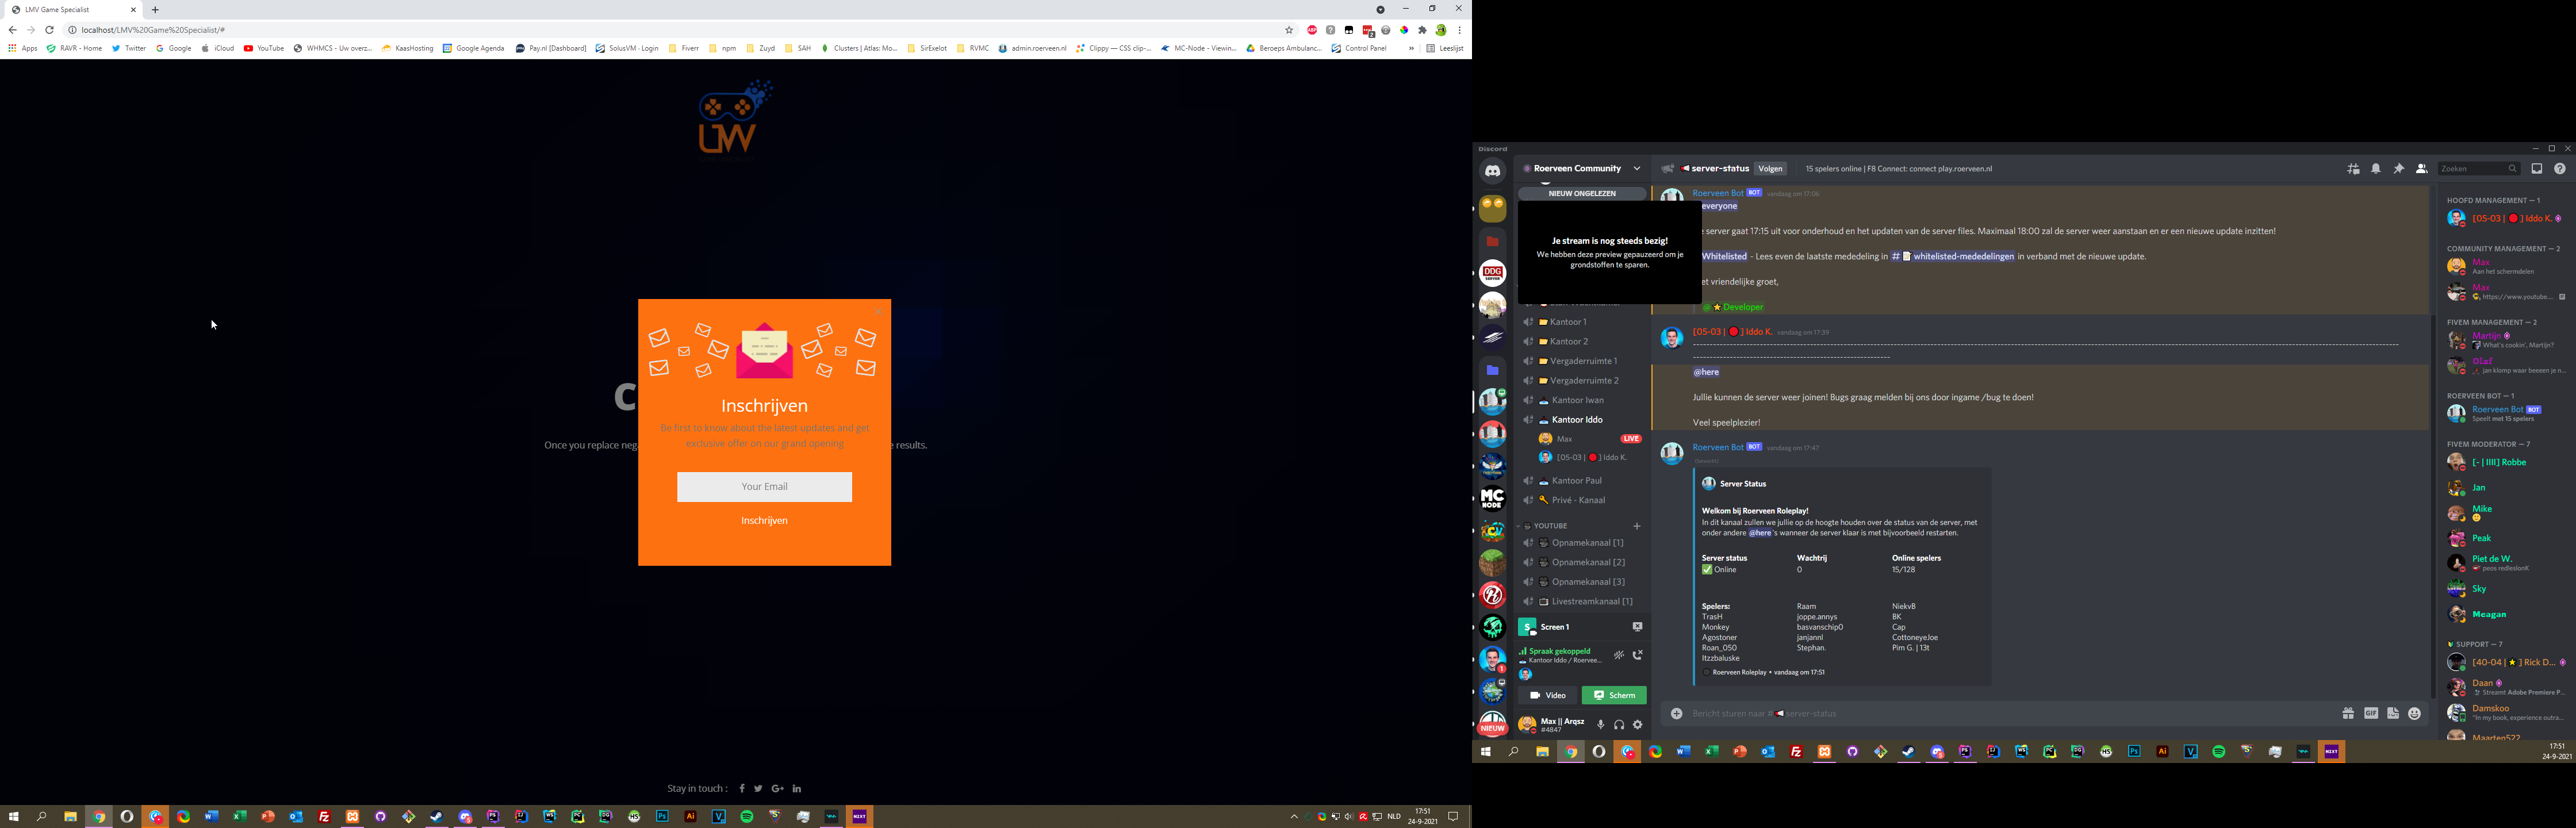Click the Your Email input field
Image resolution: width=2576 pixels, height=828 pixels.
click(x=764, y=487)
